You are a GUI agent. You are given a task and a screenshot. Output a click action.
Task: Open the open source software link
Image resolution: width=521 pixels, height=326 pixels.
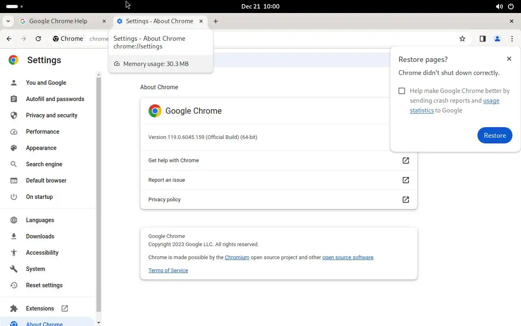coord(348,258)
